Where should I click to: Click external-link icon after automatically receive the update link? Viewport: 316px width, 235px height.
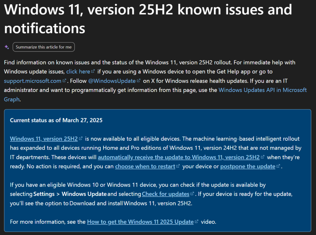coord(263,157)
